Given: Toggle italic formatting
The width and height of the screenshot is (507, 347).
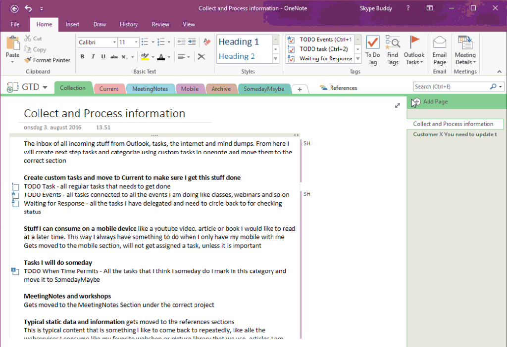Looking at the screenshot, I should (93, 57).
